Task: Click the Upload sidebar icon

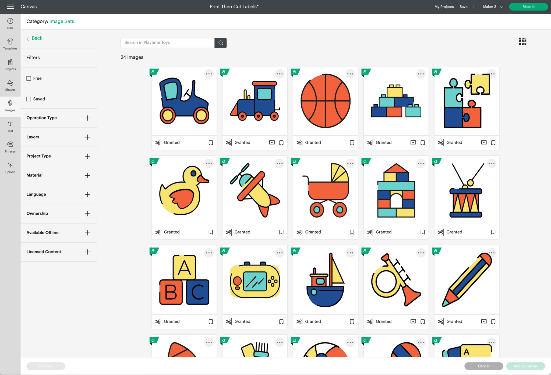Action: (x=10, y=168)
